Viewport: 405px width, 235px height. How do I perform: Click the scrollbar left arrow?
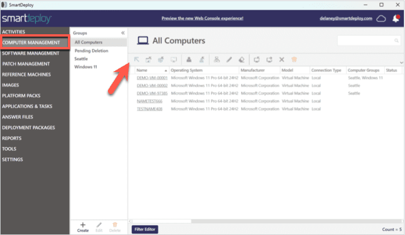130,221
